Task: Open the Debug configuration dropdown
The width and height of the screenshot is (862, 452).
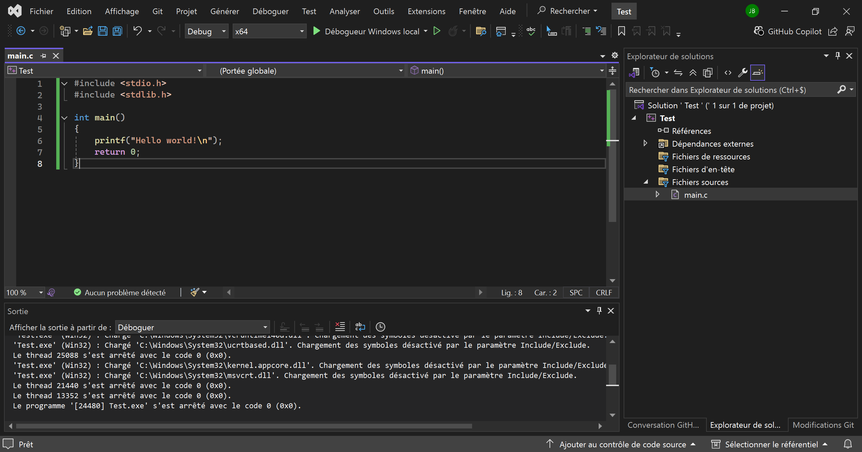Action: point(206,31)
